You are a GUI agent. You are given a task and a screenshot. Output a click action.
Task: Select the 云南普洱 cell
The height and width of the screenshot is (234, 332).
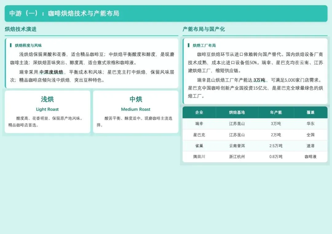pos(237,146)
